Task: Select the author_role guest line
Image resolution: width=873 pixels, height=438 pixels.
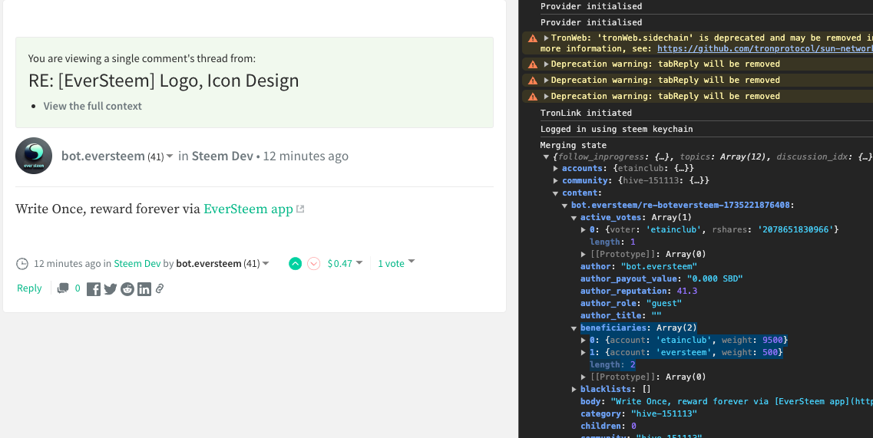Action: [x=631, y=303]
